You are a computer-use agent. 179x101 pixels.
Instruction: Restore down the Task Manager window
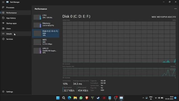[x=170, y=2]
